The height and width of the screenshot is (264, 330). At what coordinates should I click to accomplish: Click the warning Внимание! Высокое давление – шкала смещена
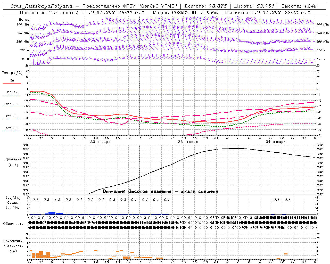[161, 192]
